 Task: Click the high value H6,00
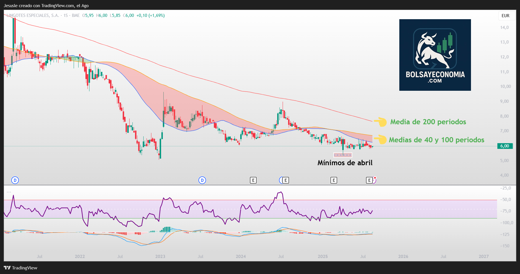click(102, 15)
